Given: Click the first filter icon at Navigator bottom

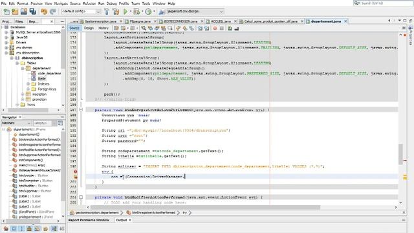Looking at the screenshot, I should pos(6,228).
